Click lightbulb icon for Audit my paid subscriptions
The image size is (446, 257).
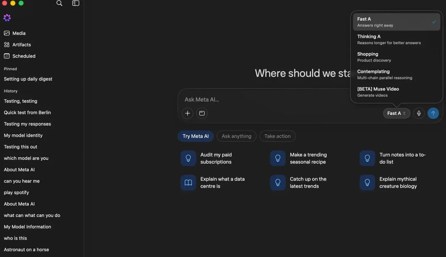(x=188, y=158)
